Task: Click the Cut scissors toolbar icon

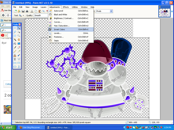Action: click(32, 11)
